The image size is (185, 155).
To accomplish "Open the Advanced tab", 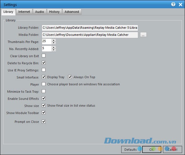I will tap(72, 12).
